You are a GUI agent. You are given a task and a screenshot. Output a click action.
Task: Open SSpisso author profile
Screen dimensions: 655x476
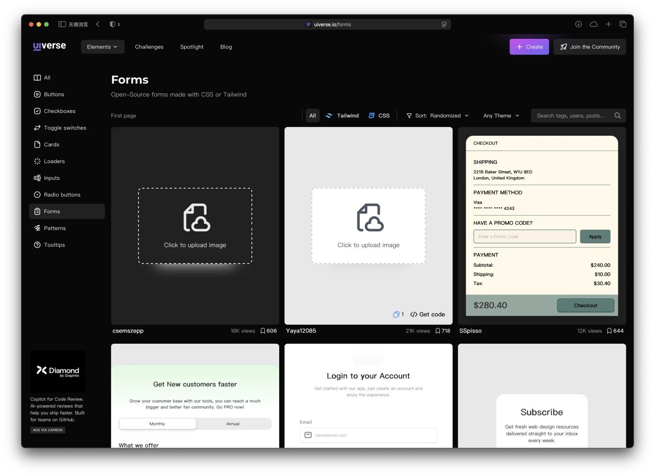[x=471, y=331]
